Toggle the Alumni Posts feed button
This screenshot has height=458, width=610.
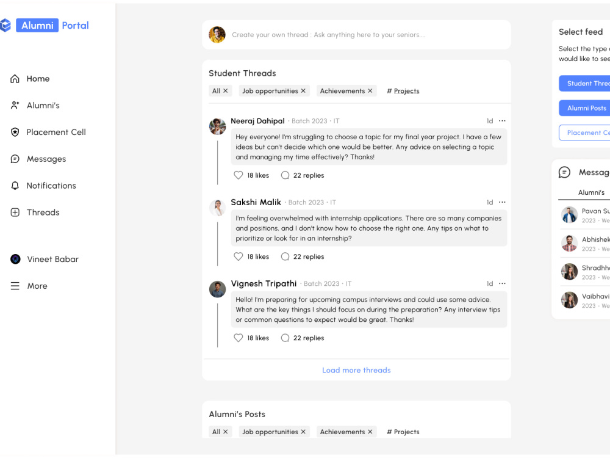[x=584, y=108]
